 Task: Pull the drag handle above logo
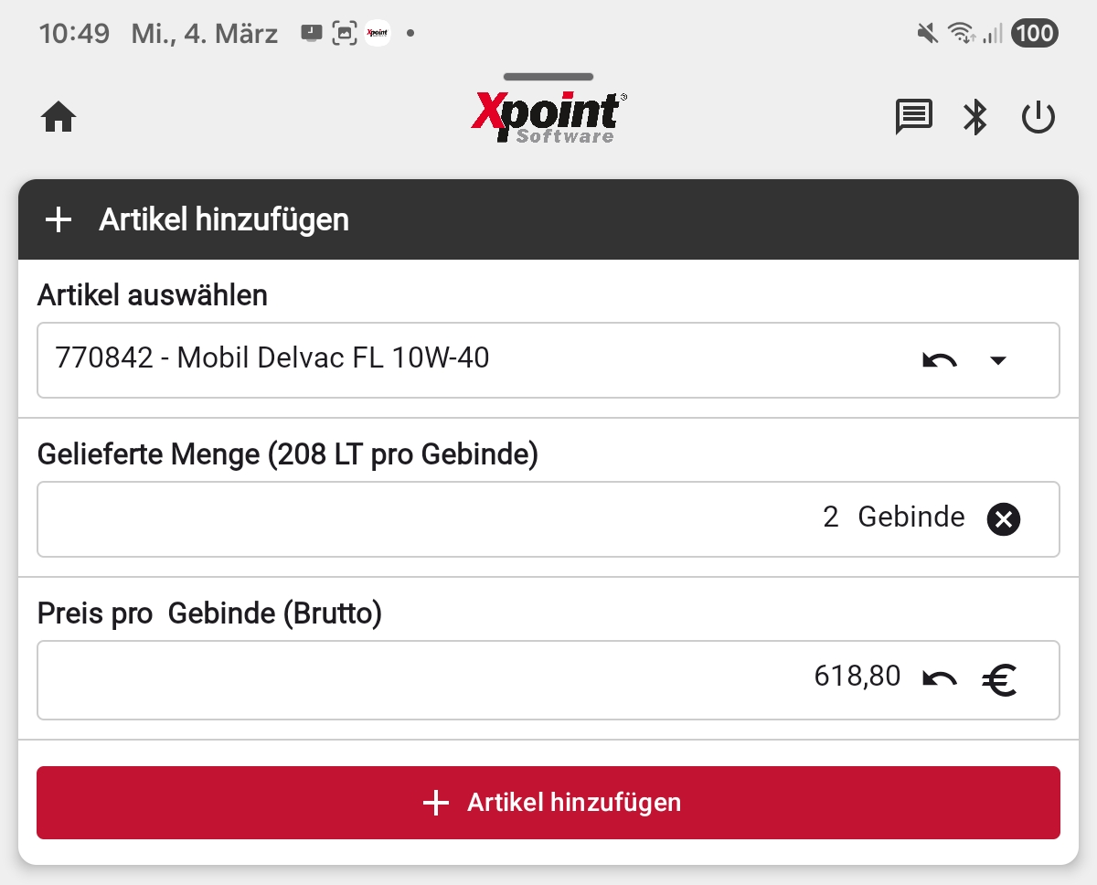548,77
